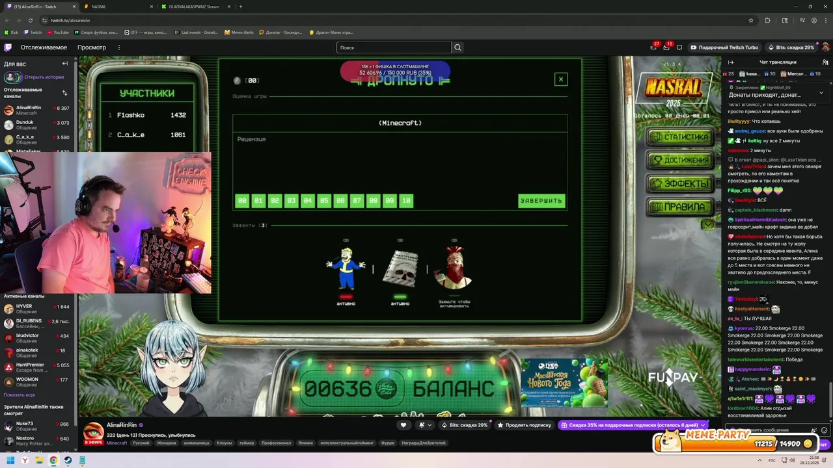Sort followed channels with the arrows icon

[x=64, y=92]
